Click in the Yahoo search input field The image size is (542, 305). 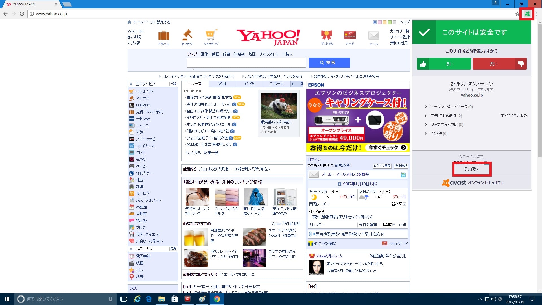[x=246, y=63]
